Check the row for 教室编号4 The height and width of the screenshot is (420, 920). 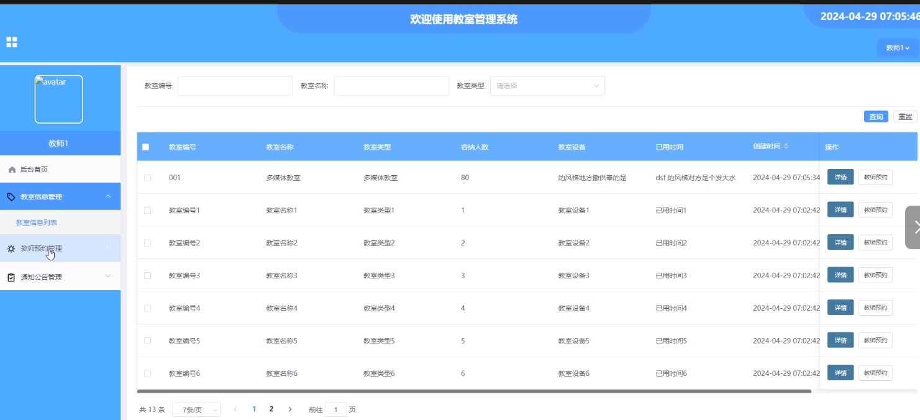coord(147,308)
